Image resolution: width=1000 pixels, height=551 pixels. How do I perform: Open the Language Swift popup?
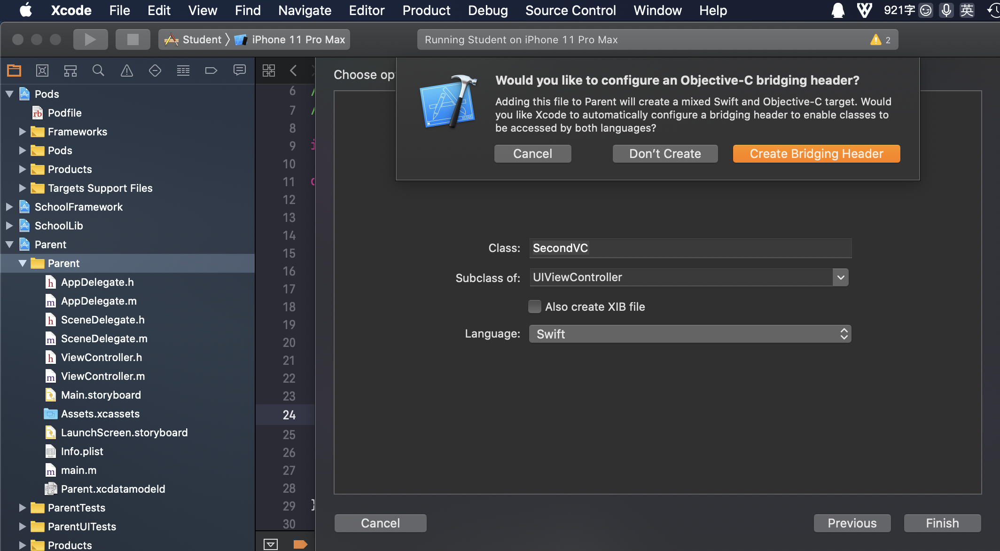click(690, 334)
